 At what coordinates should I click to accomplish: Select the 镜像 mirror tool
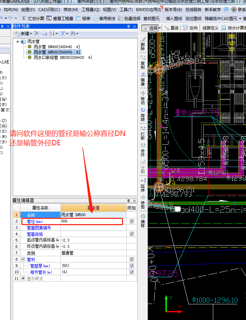[x=143, y=79]
